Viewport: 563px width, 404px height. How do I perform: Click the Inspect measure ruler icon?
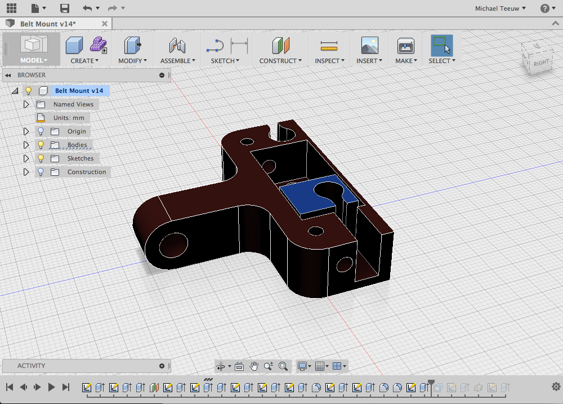pos(329,46)
